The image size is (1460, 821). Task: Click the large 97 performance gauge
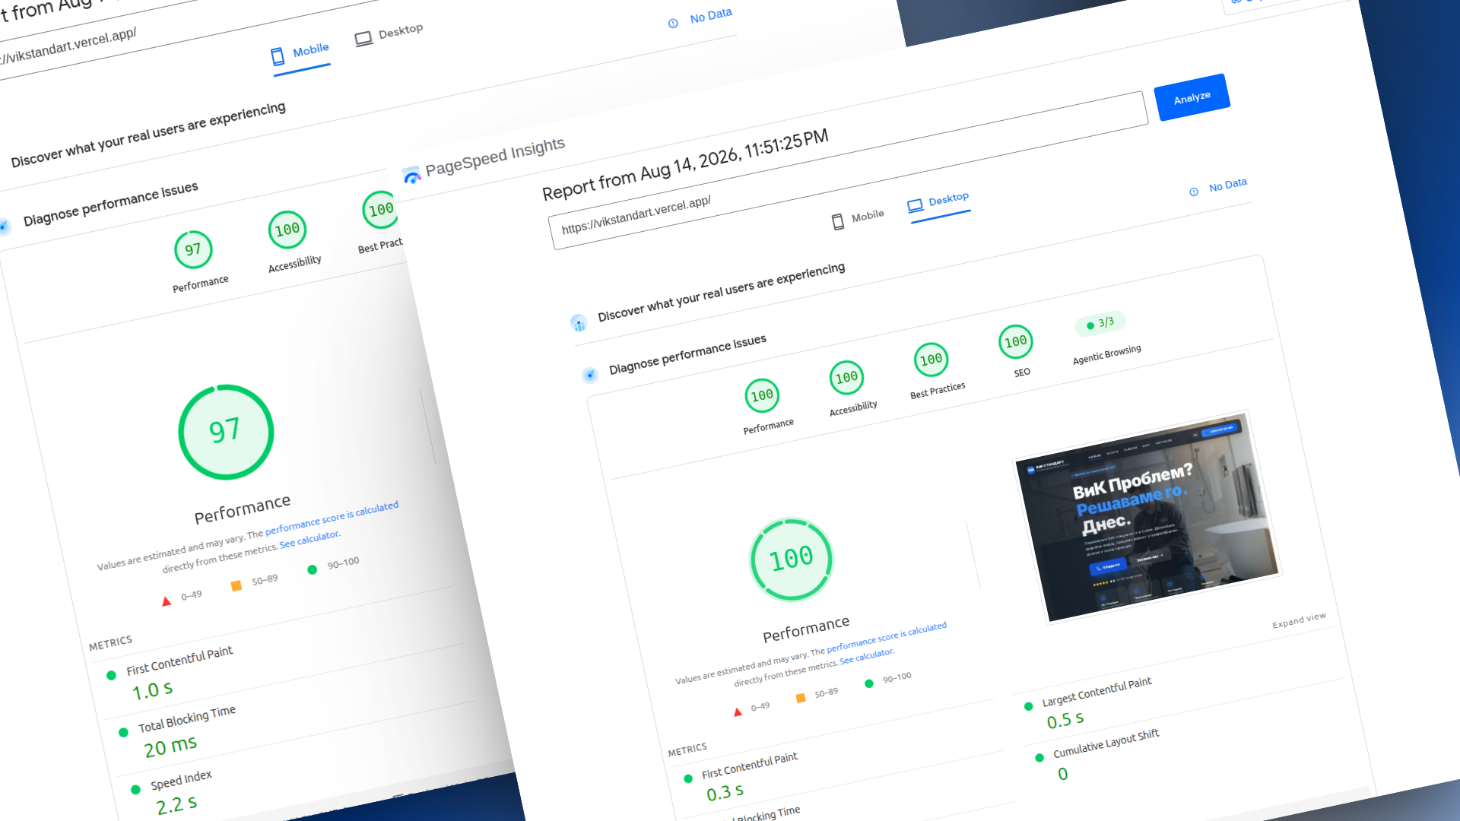point(226,432)
